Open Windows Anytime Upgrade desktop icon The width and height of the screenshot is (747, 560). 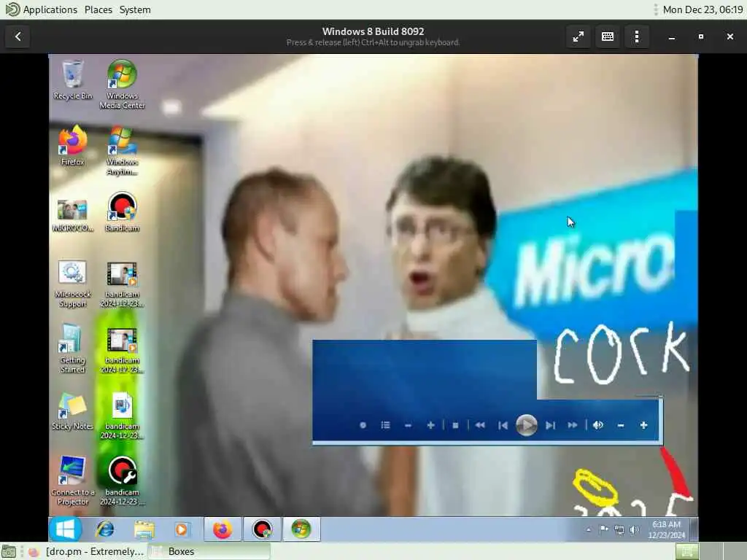pyautogui.click(x=122, y=150)
